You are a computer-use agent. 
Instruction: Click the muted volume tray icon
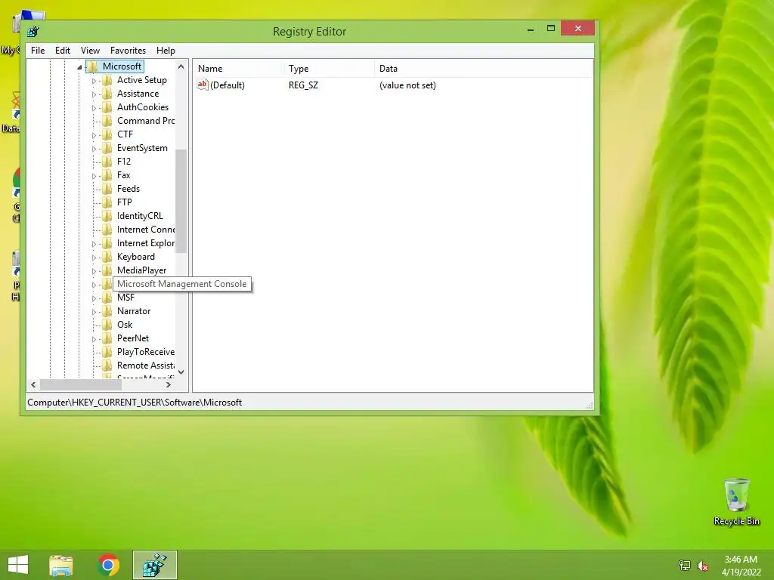pyautogui.click(x=702, y=566)
